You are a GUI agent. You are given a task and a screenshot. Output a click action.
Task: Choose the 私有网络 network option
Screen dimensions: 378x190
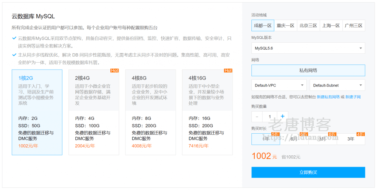click(x=308, y=70)
